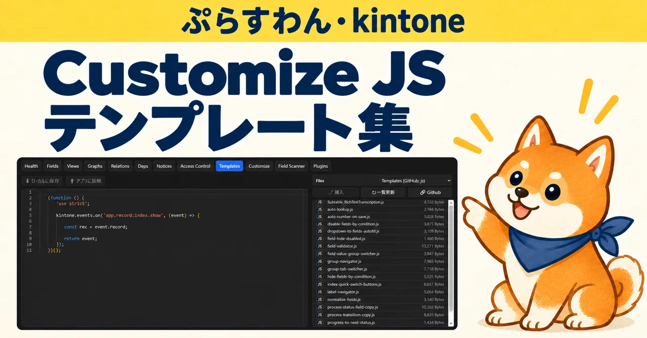Select the Relations tab
Viewport: 647px width, 338px height.
120,166
